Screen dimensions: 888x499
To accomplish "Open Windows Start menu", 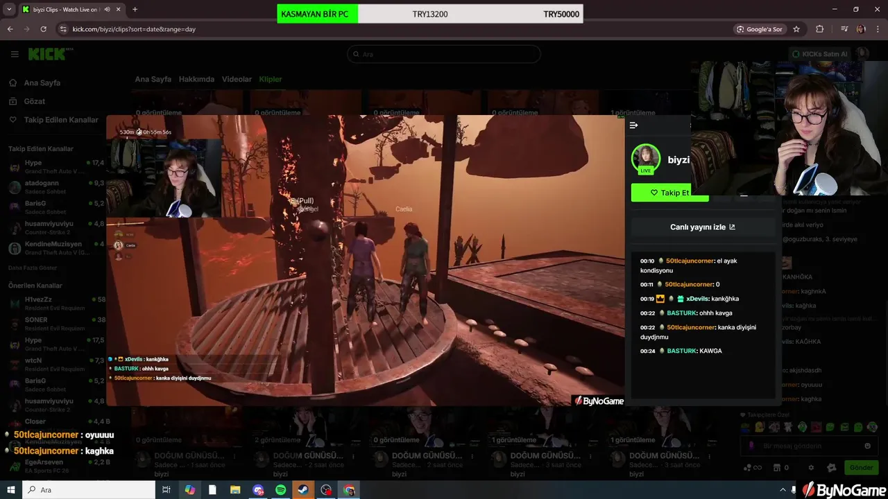I will coord(10,490).
